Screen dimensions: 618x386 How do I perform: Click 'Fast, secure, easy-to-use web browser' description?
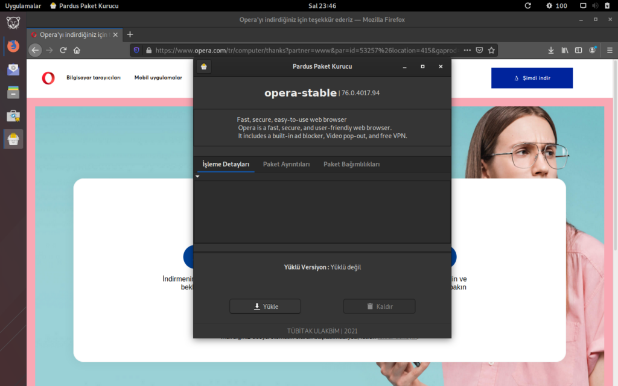coord(291,119)
